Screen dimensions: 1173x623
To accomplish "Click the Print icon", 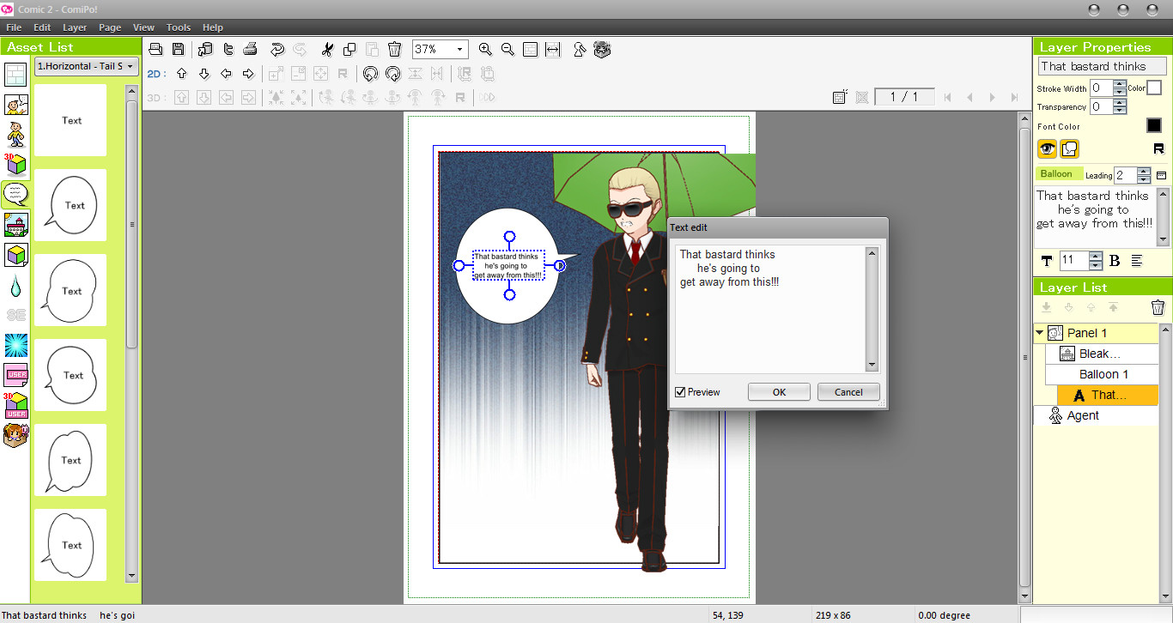I will pos(249,50).
